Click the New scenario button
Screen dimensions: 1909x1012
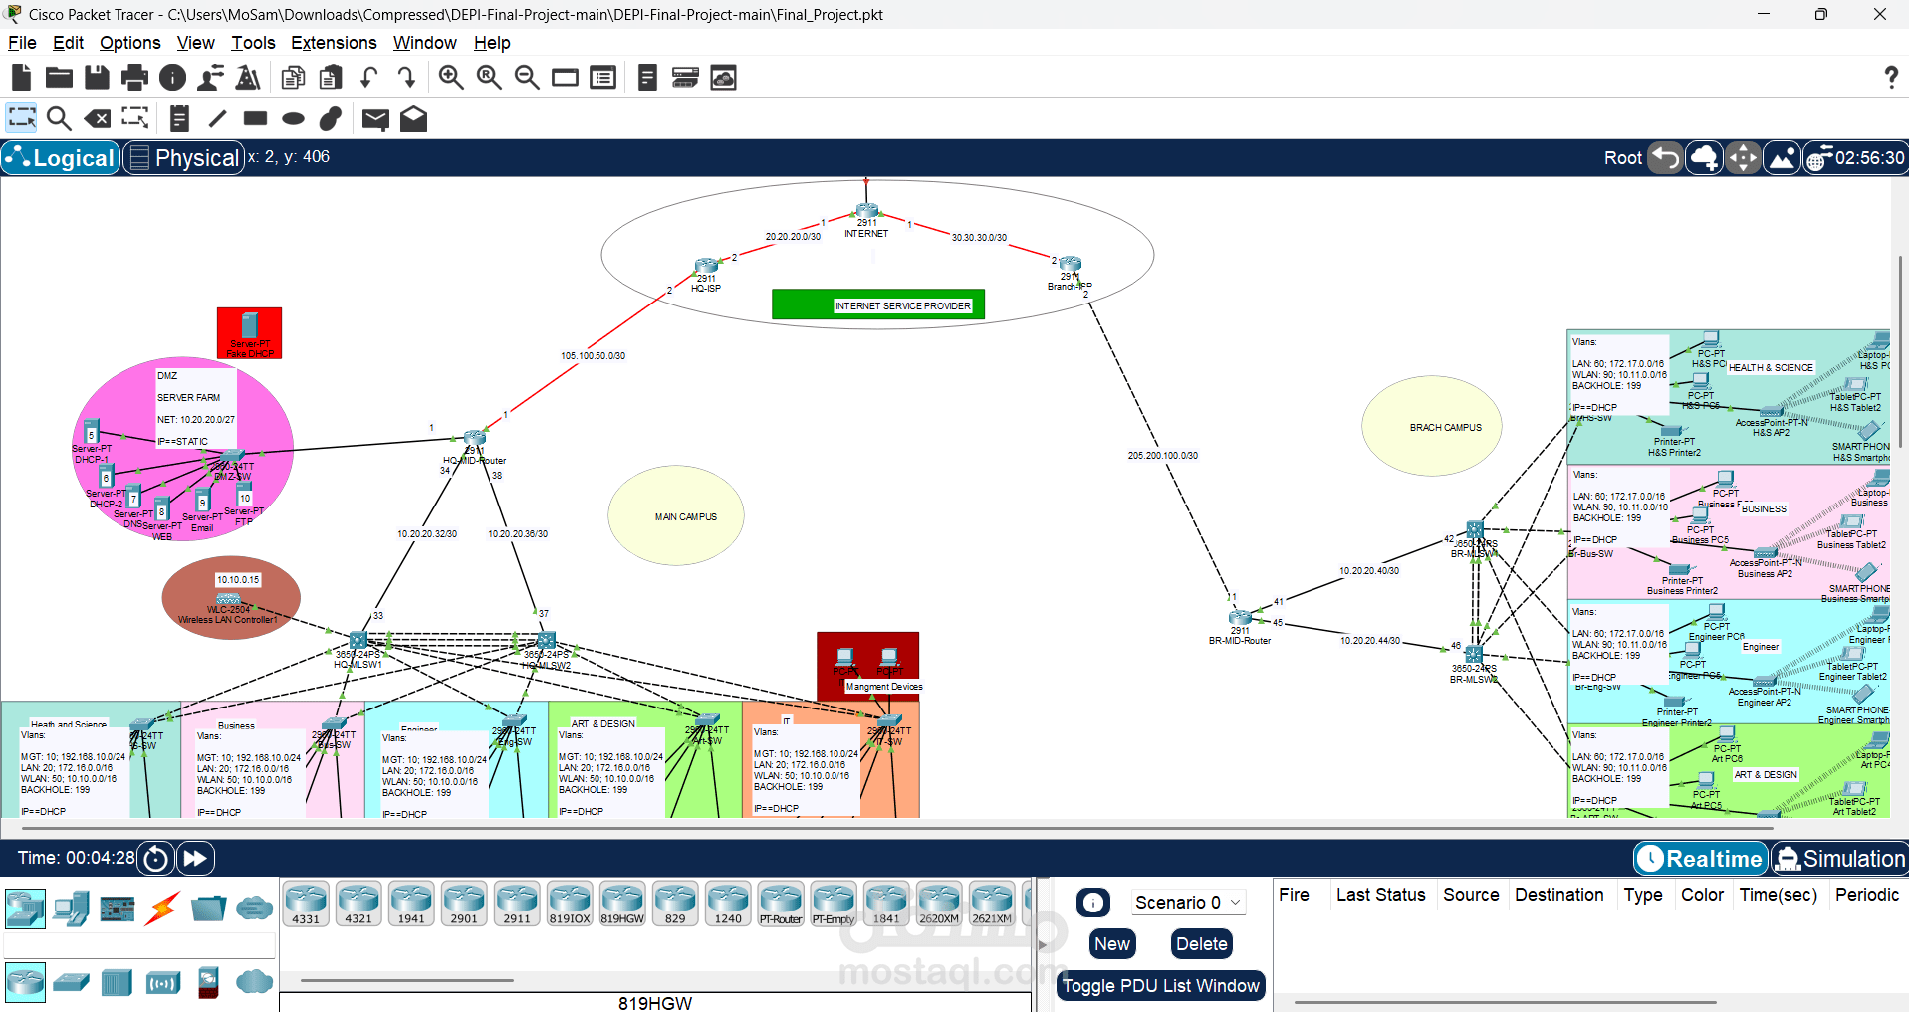coord(1111,943)
